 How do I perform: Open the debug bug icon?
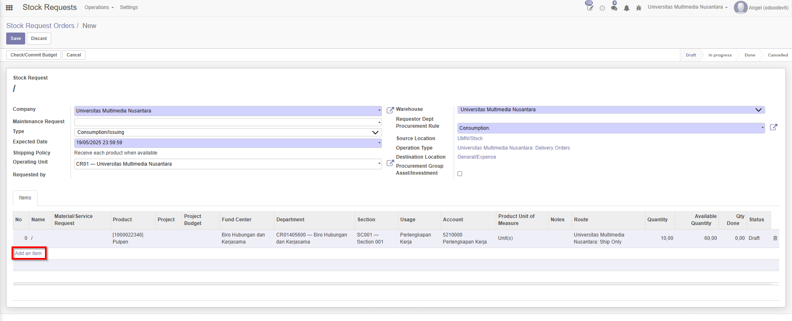639,8
